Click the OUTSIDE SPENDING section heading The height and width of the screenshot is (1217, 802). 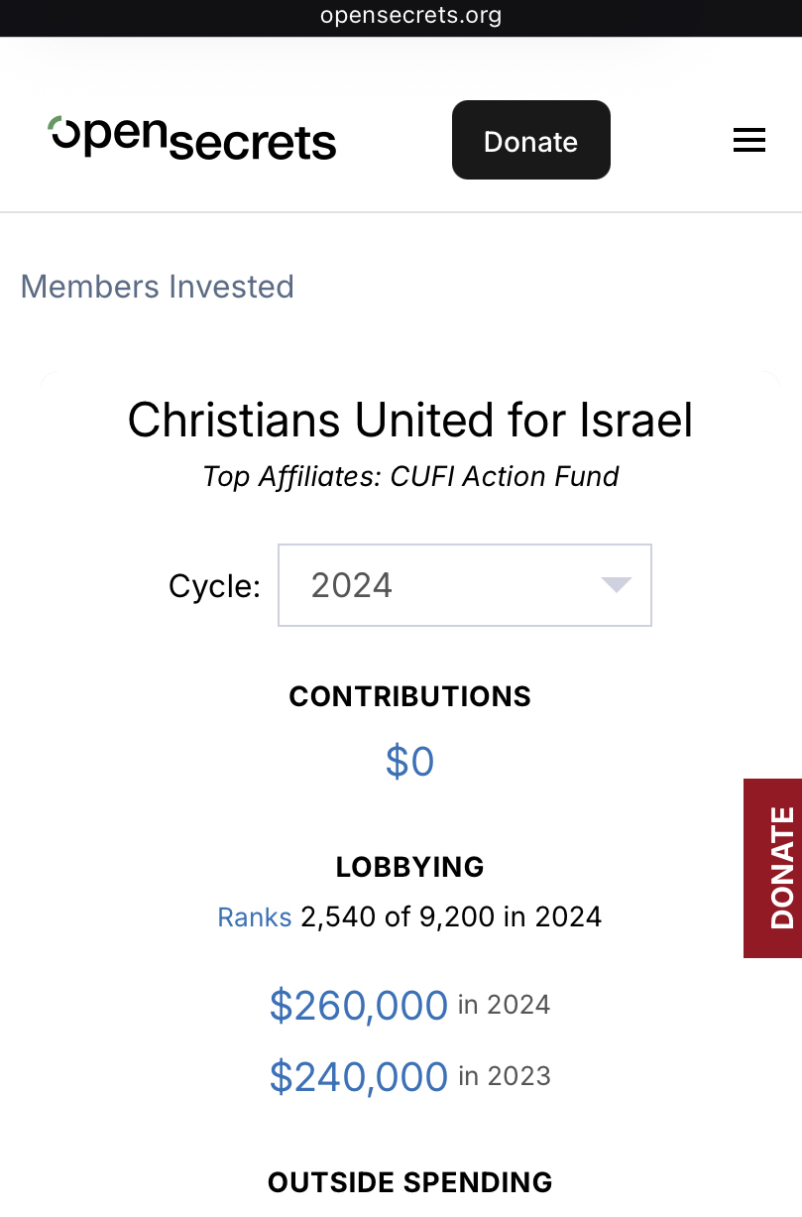click(410, 1182)
